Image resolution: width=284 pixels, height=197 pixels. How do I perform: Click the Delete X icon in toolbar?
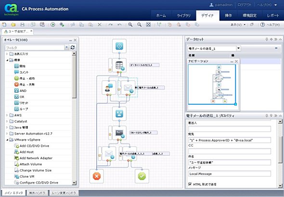[100, 25]
